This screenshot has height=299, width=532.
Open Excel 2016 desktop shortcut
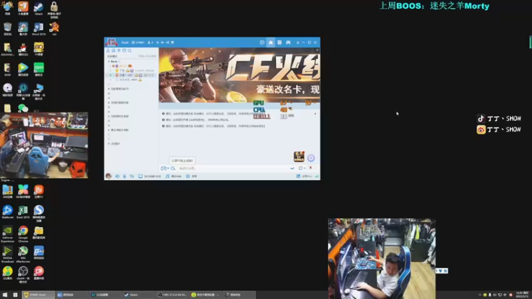[23, 212]
